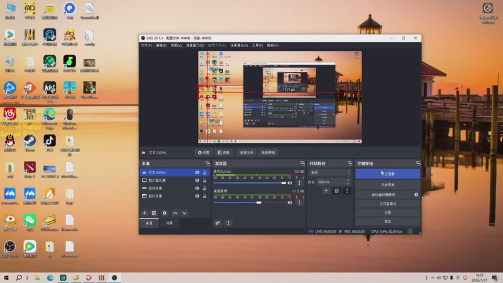Select the 显示器采集 source row
Image resolution: width=503 pixels, height=283 pixels.
tap(175, 180)
